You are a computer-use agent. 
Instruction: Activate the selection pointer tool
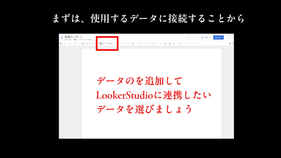70,44
